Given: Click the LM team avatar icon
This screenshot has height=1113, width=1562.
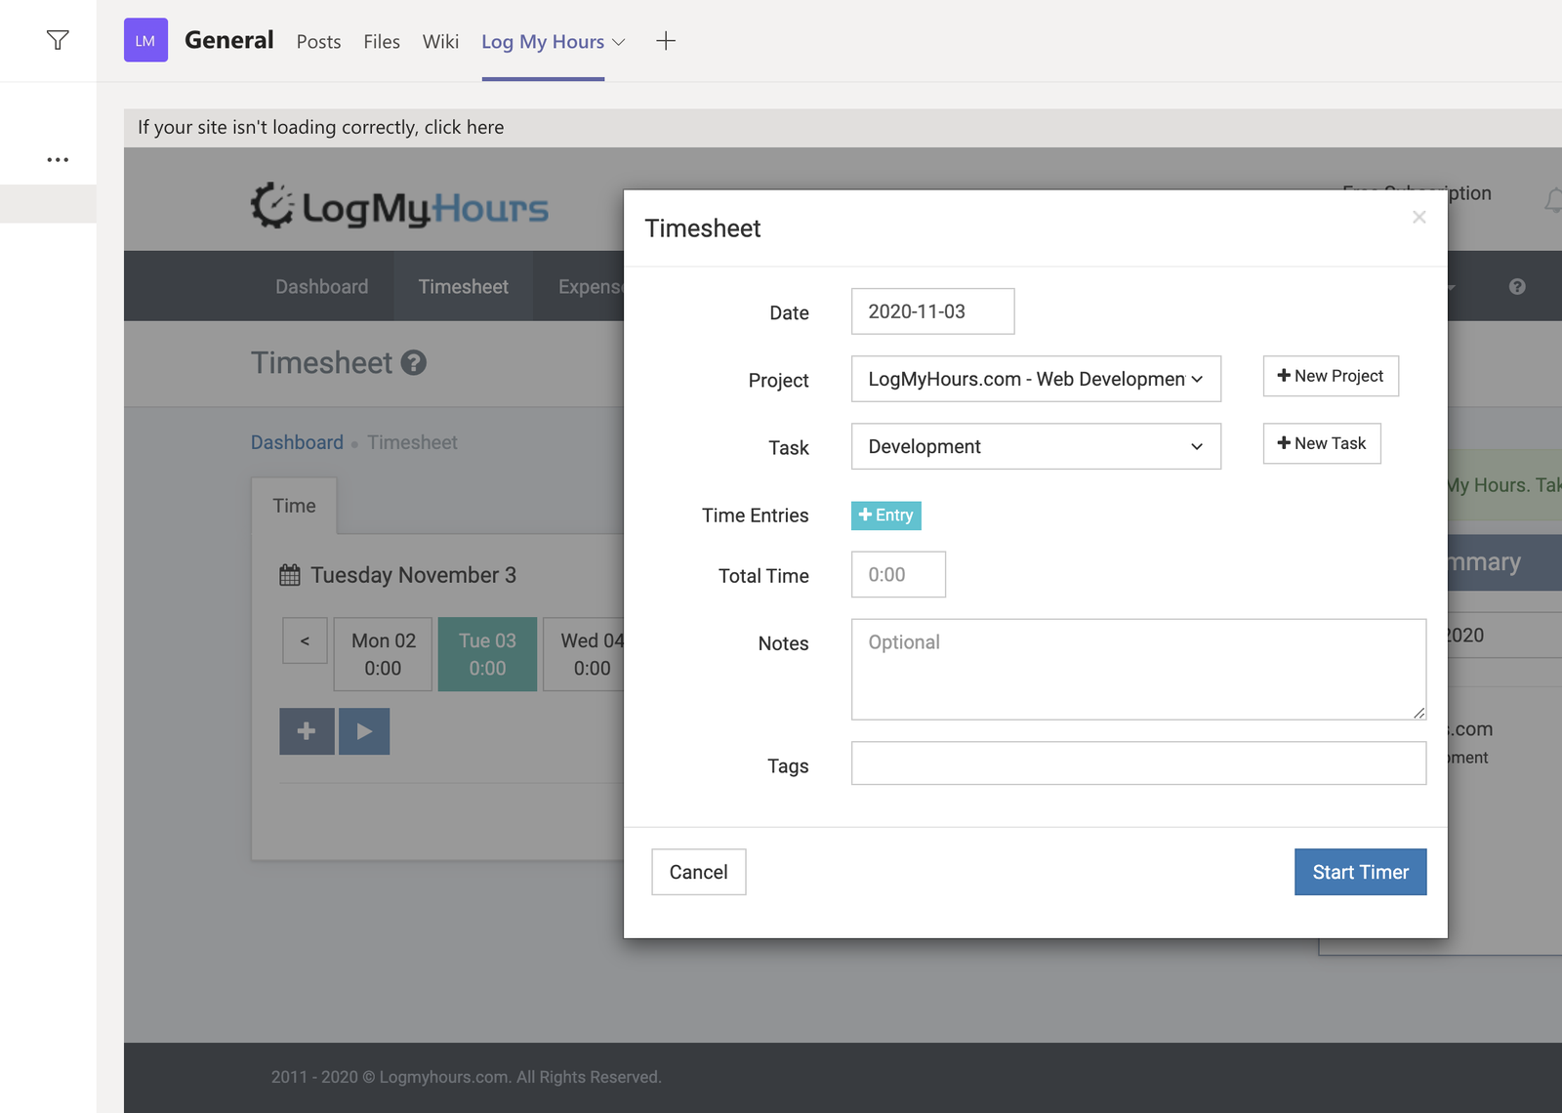Looking at the screenshot, I should [145, 40].
